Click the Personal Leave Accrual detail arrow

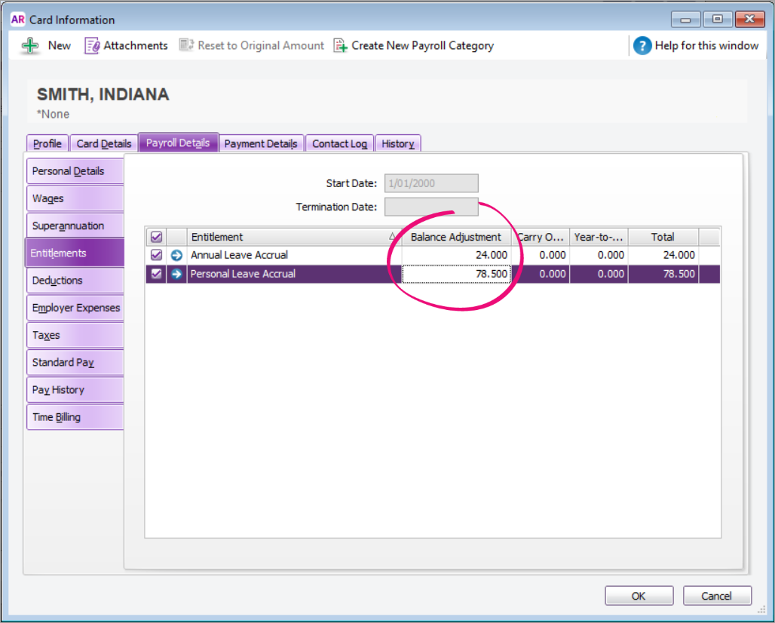click(176, 274)
